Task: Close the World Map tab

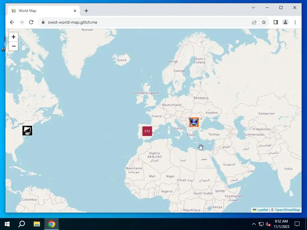Action: point(75,11)
